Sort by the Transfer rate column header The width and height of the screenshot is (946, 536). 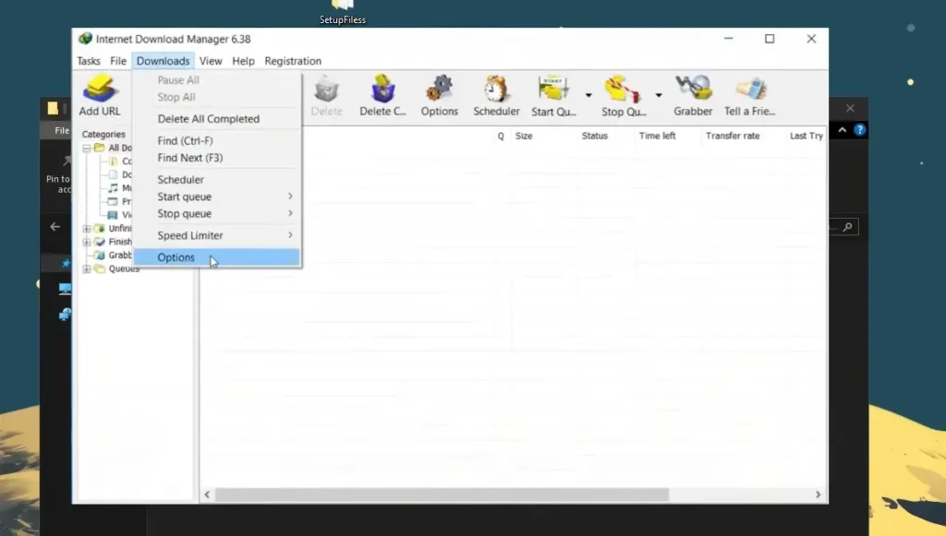733,136
